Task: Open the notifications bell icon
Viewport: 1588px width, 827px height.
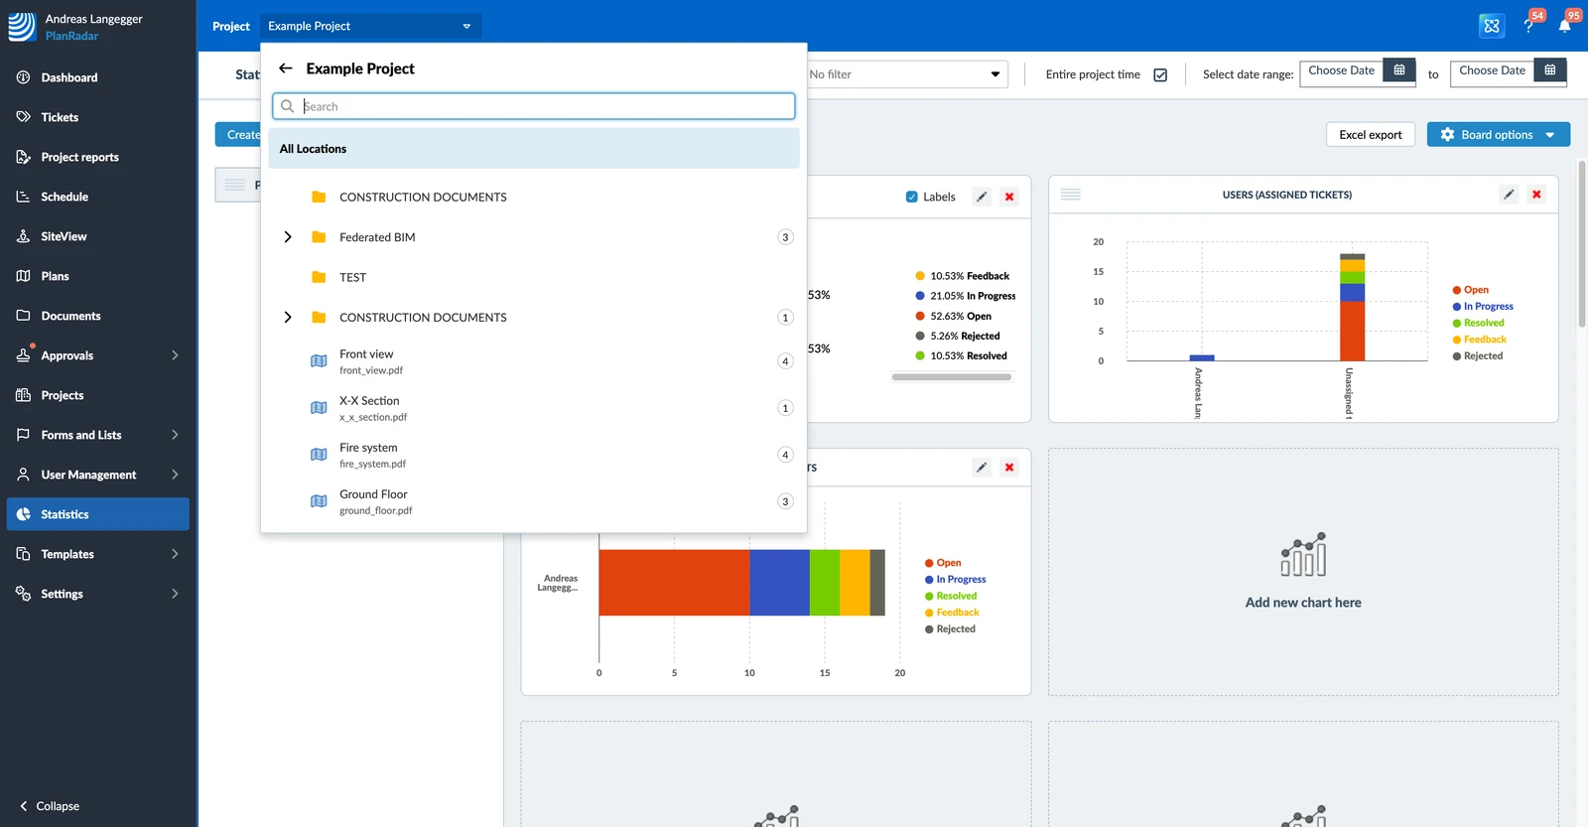Action: pos(1564,26)
